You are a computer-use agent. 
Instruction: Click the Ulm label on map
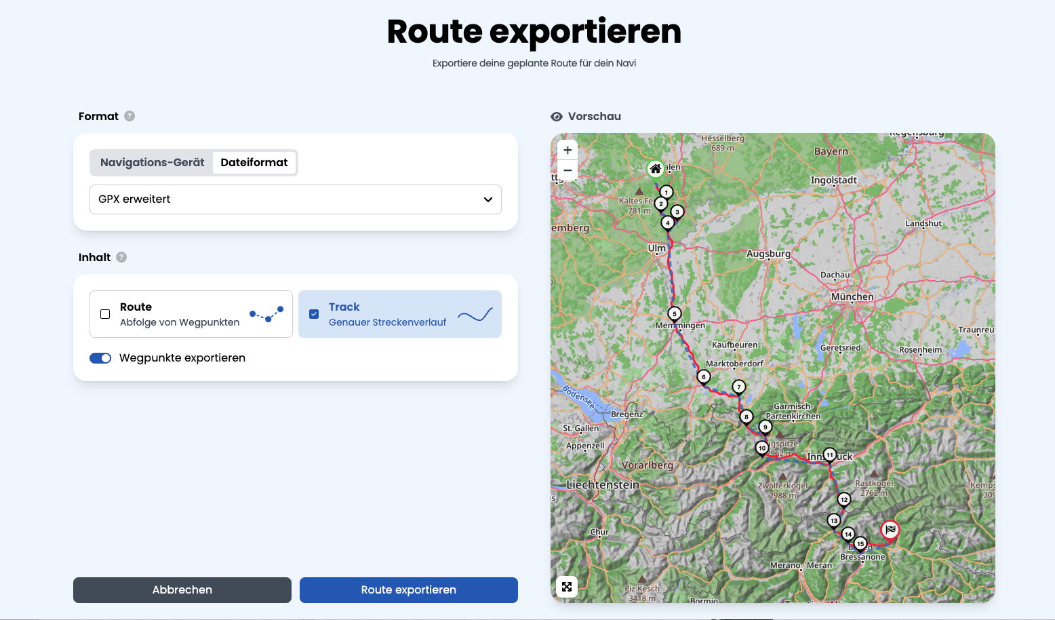657,248
